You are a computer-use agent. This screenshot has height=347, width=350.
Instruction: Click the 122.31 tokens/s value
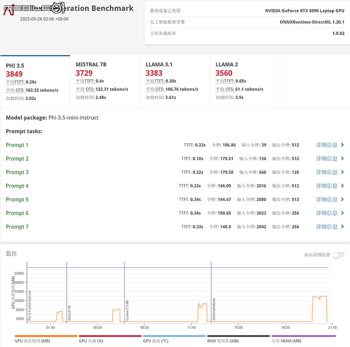(112, 89)
